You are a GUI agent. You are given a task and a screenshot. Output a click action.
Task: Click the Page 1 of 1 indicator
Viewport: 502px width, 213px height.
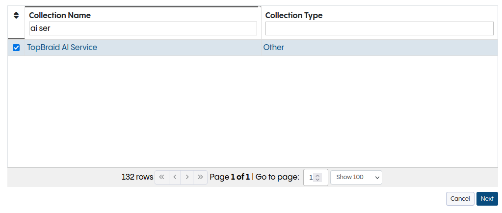[230, 177]
